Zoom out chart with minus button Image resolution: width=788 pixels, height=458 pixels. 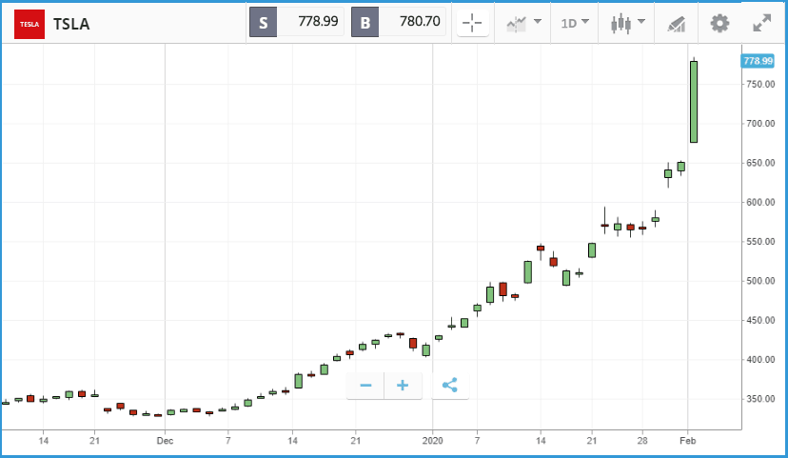(365, 386)
